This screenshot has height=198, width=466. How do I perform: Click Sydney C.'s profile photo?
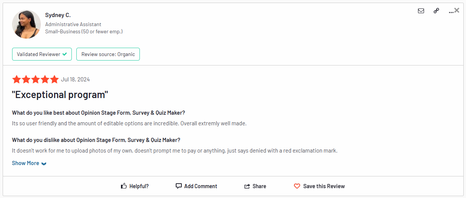[26, 24]
